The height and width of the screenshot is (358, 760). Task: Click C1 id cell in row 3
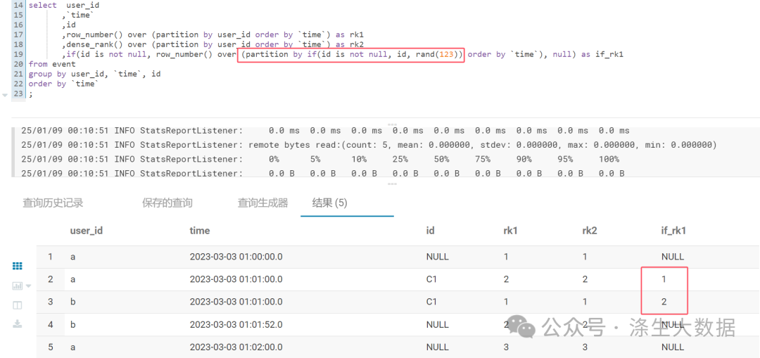pyautogui.click(x=431, y=302)
